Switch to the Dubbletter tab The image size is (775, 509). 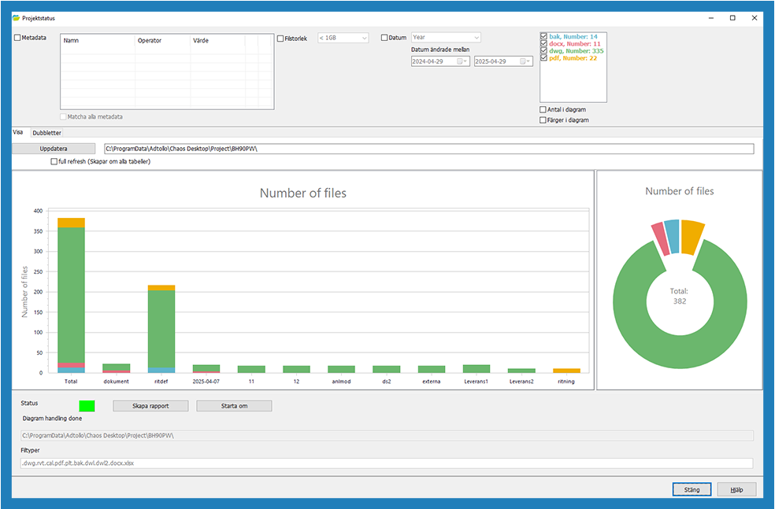coord(47,133)
